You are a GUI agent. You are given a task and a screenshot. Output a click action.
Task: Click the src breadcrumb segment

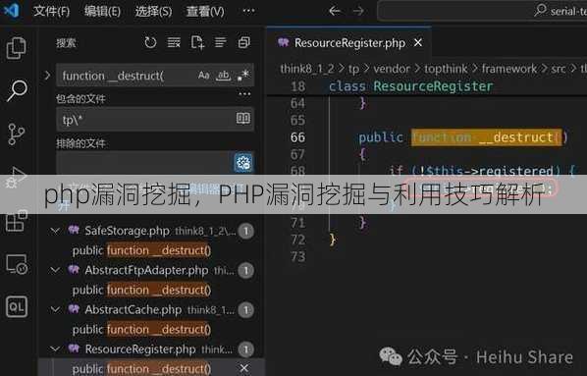(x=559, y=69)
